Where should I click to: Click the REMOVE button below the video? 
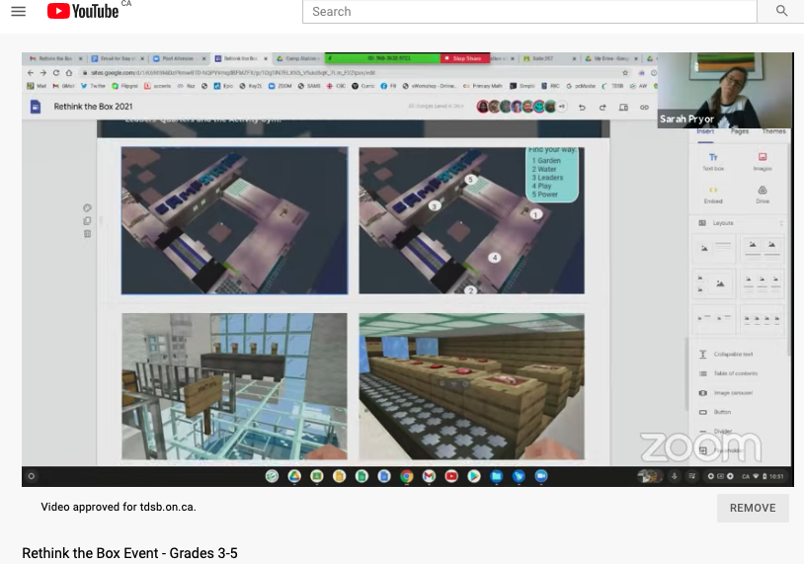click(x=753, y=508)
